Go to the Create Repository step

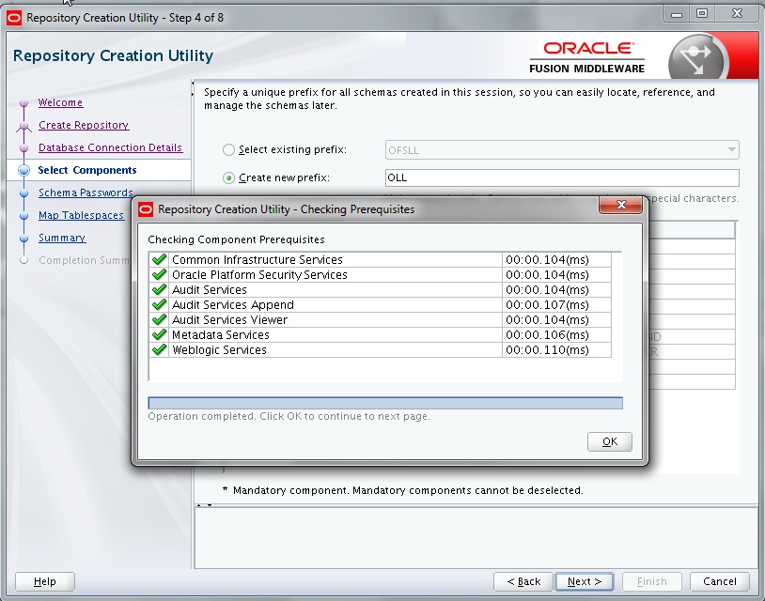click(x=84, y=125)
